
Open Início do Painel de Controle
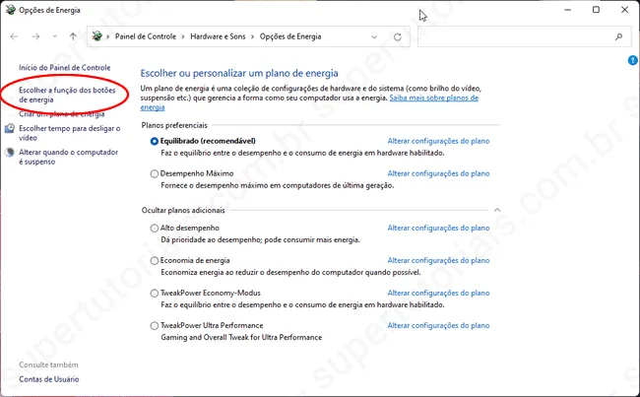point(64,68)
